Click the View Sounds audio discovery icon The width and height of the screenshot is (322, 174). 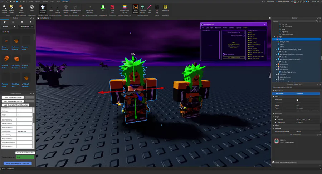21,9
